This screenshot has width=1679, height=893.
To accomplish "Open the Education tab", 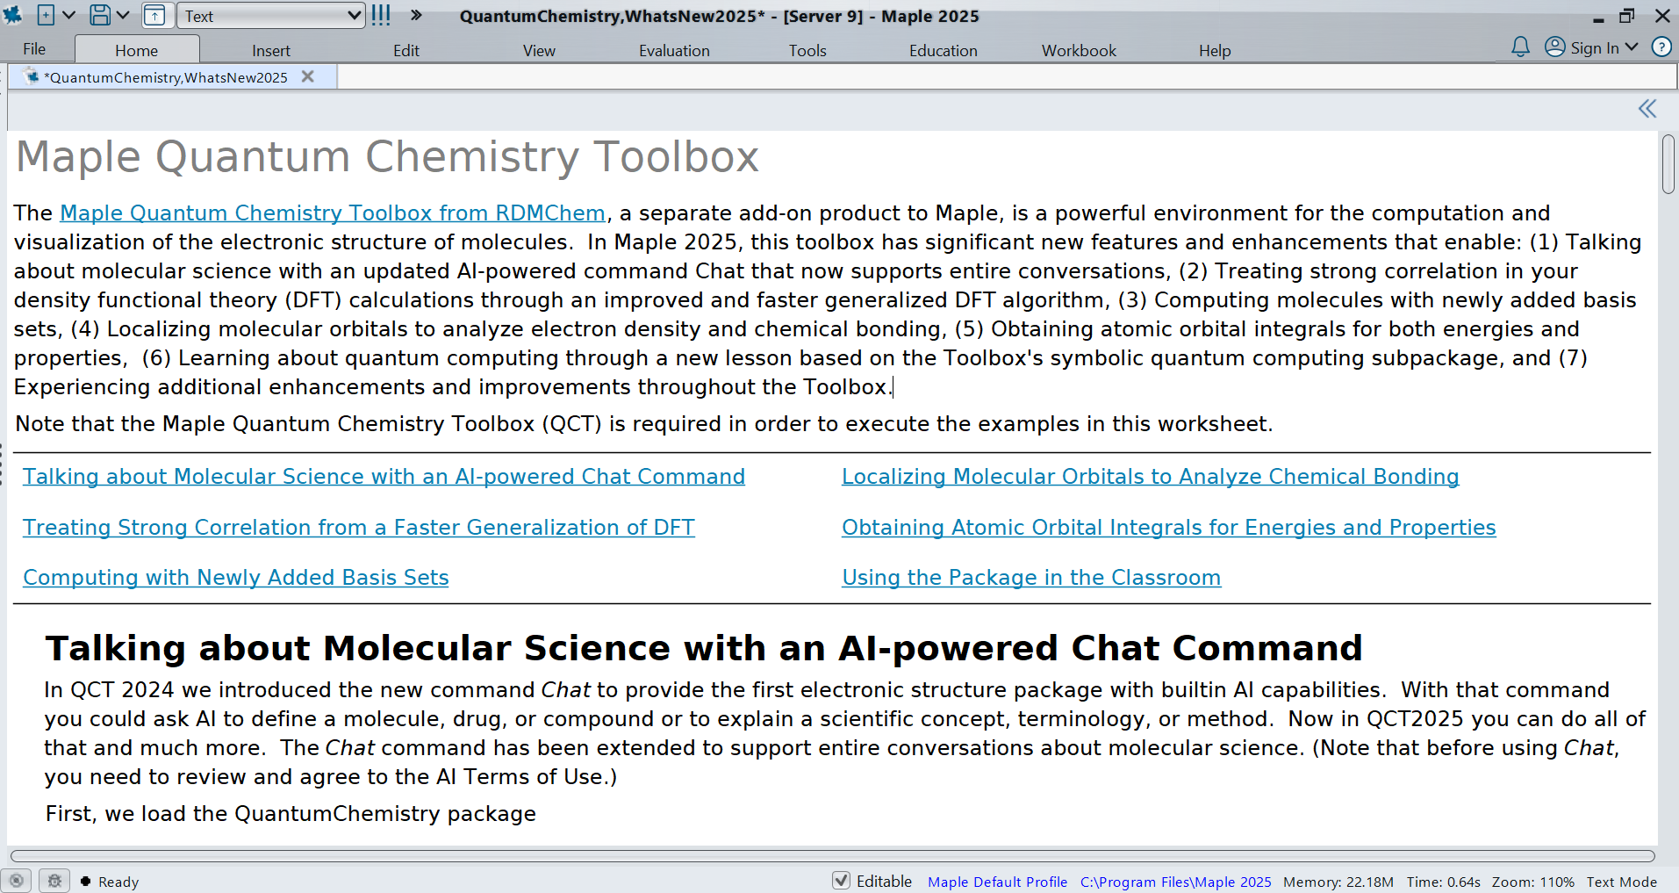I will 944,50.
